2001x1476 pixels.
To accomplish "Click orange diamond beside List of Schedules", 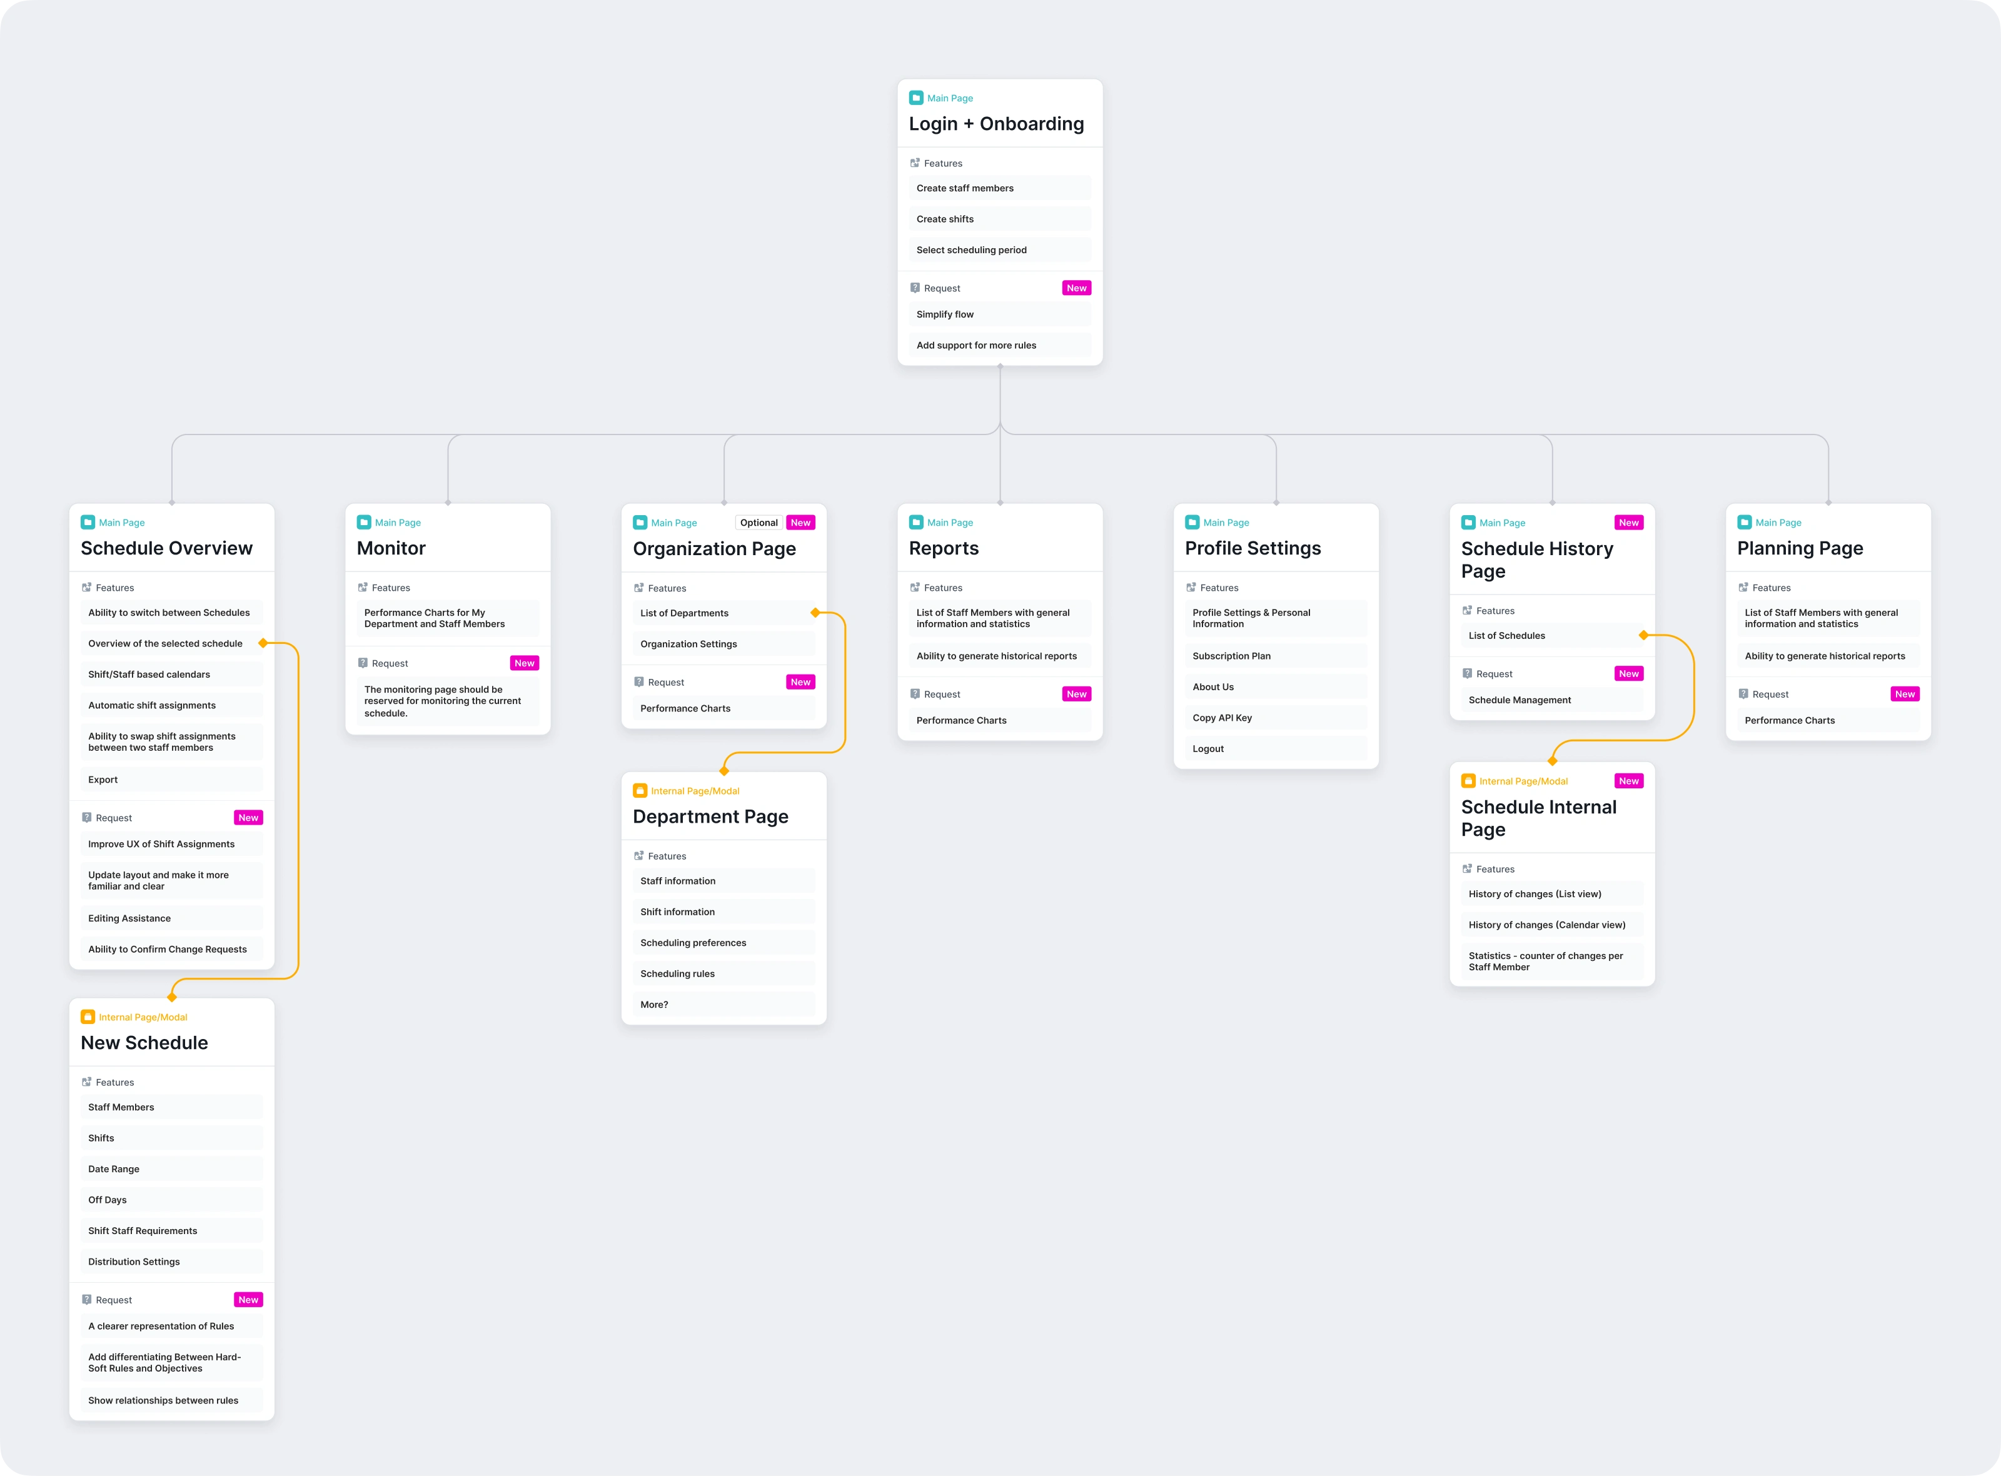I will tap(1643, 635).
